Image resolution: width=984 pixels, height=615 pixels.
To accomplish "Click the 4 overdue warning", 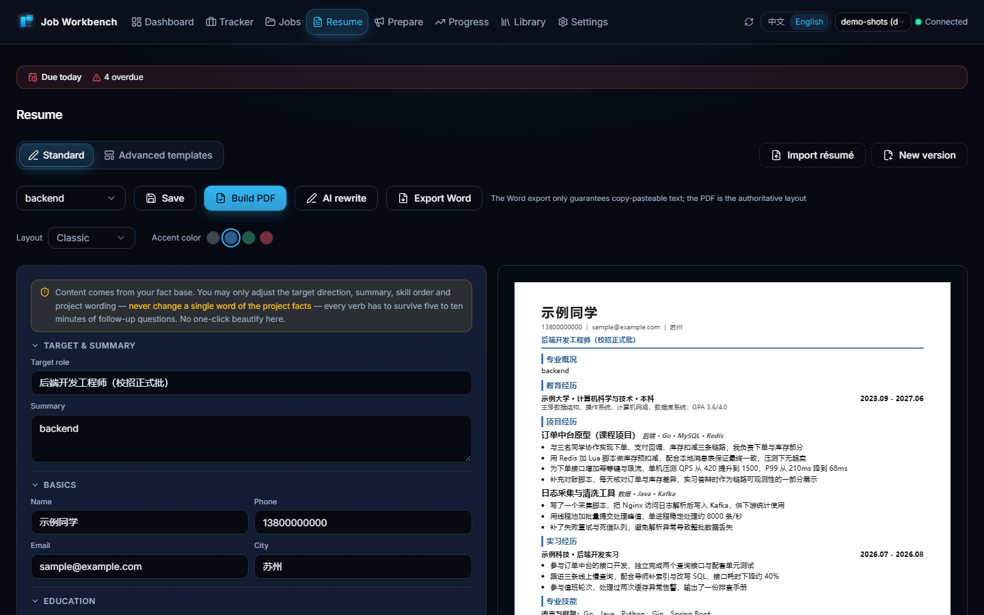I will [118, 77].
